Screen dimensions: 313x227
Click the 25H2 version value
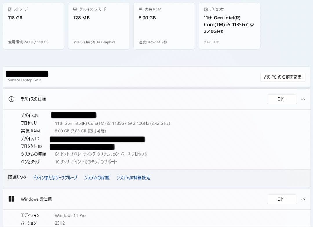click(x=60, y=223)
